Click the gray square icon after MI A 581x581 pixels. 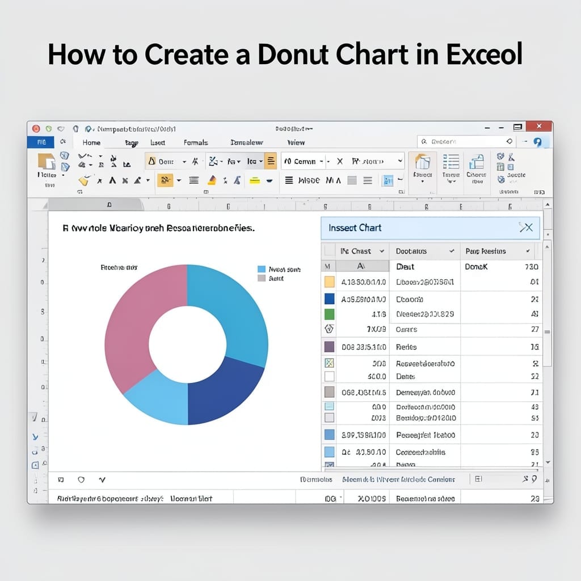coord(352,180)
